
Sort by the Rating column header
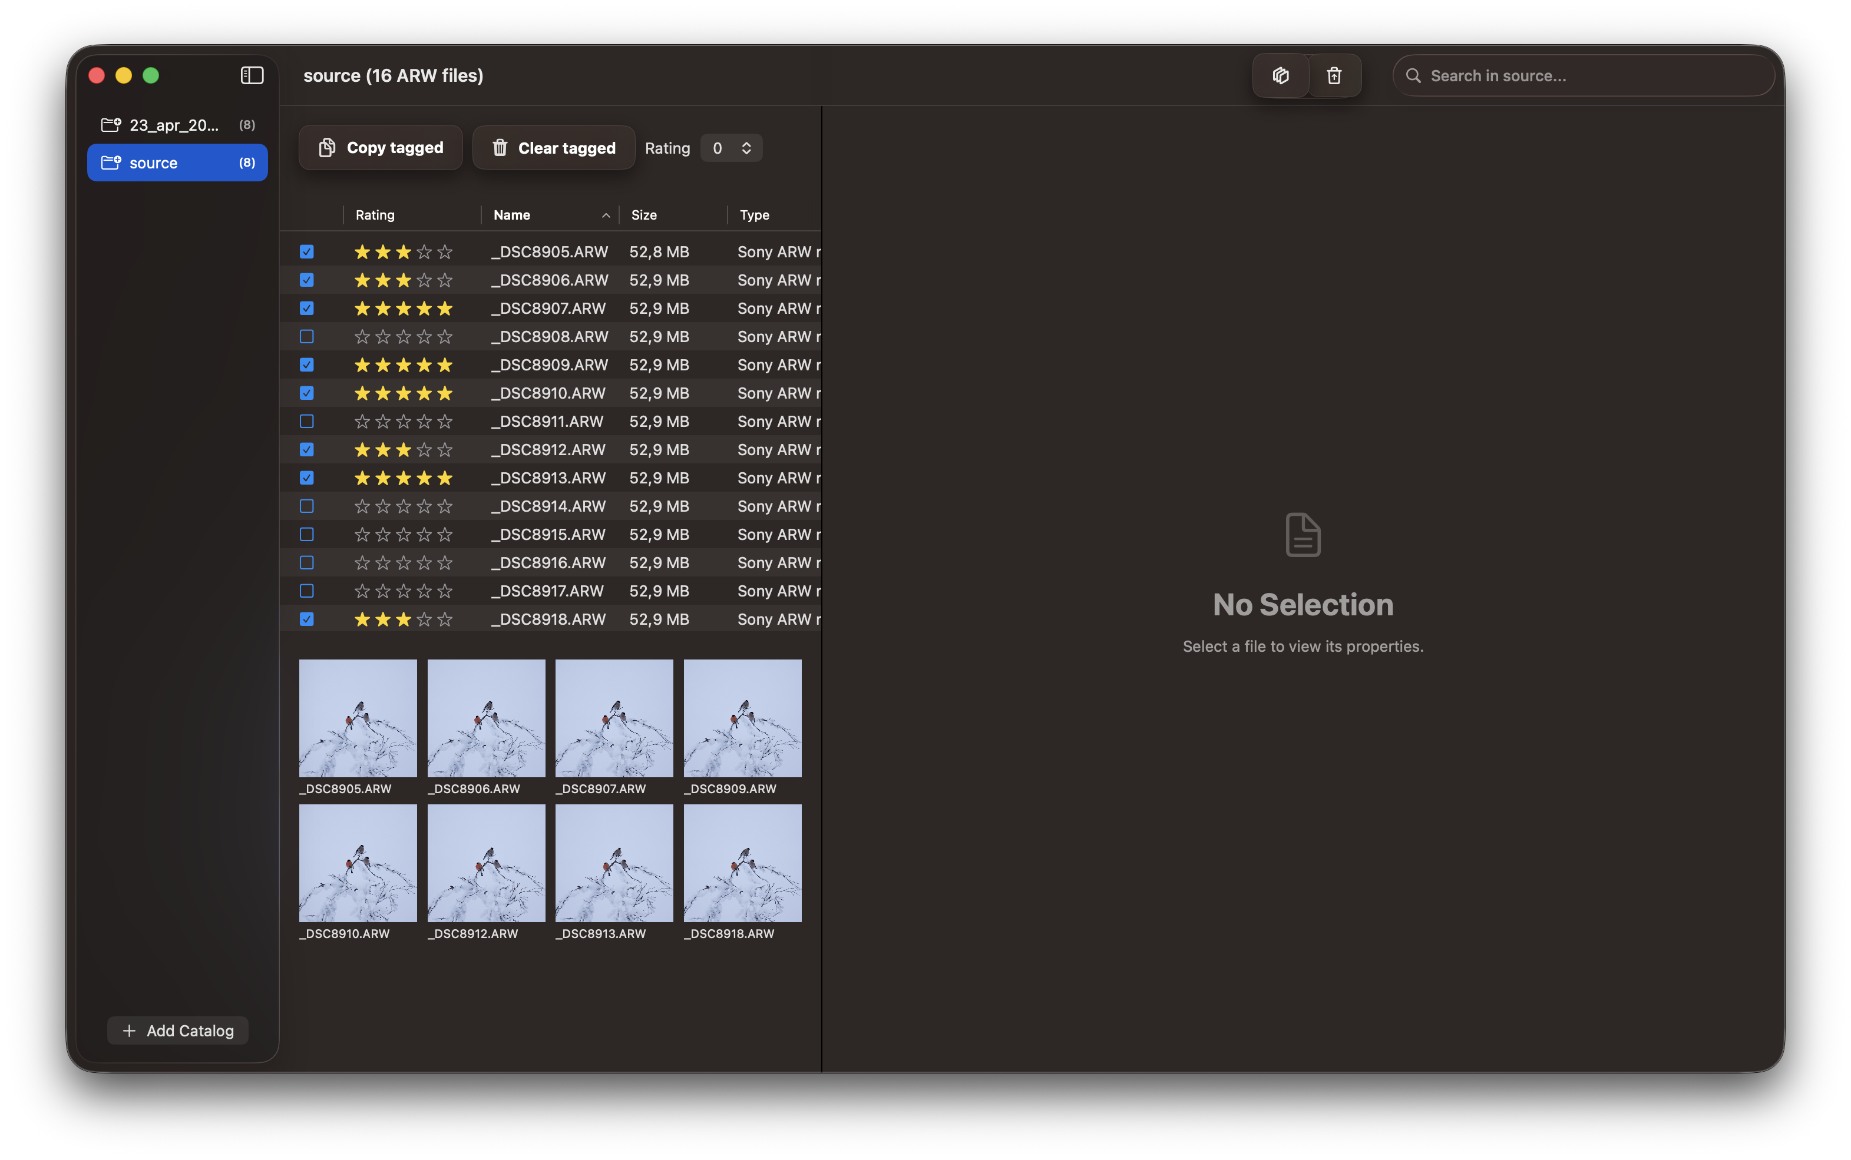tap(375, 215)
